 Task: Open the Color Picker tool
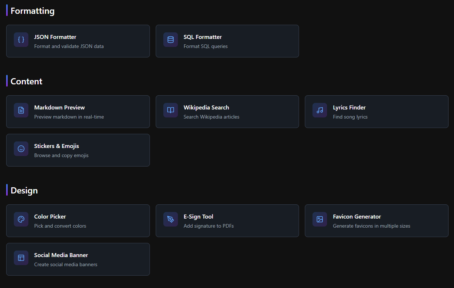[78, 221]
